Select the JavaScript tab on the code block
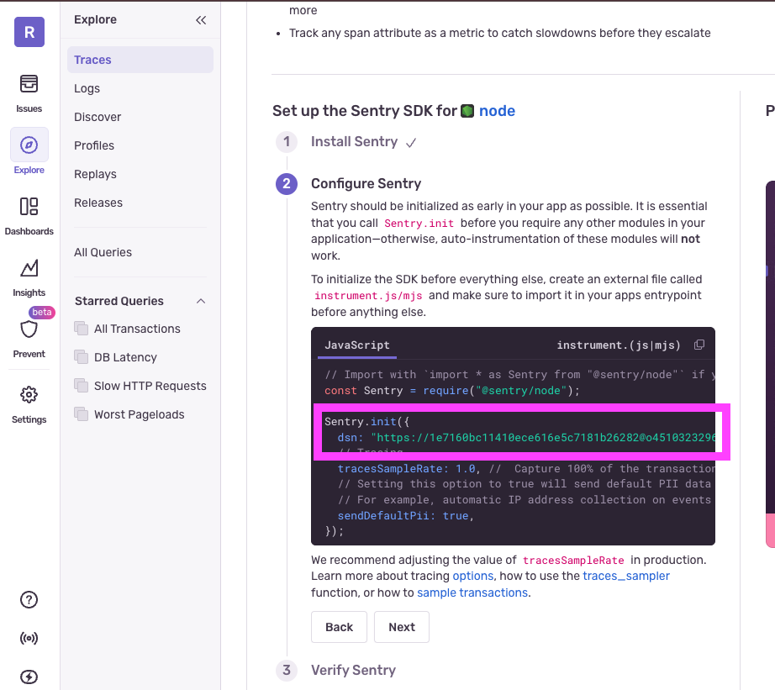This screenshot has height=690, width=775. click(x=356, y=345)
